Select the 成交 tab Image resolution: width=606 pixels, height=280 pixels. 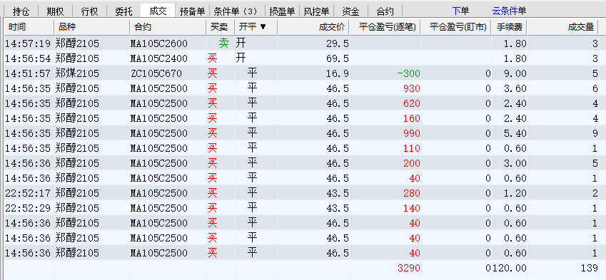[x=158, y=11]
